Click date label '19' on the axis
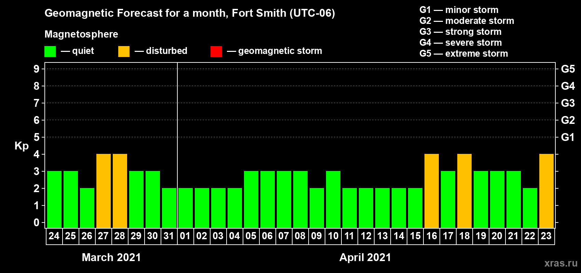The height and width of the screenshot is (273, 581). 481,236
